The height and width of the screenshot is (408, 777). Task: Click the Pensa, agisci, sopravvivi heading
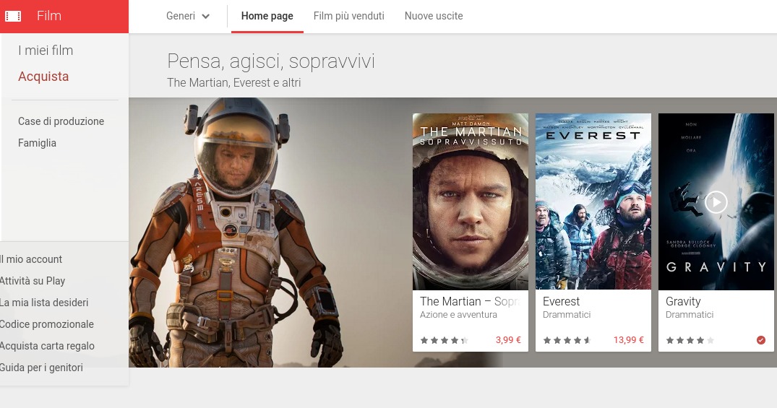271,61
